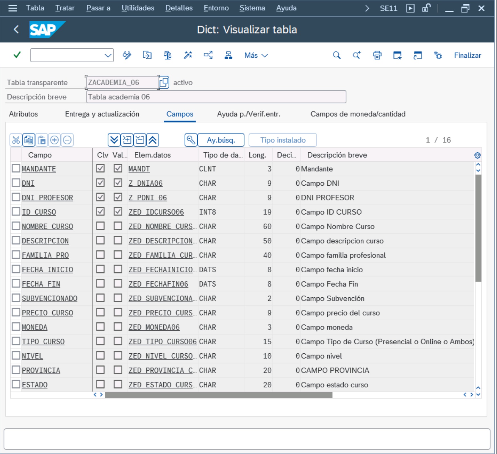Switch to the Atributos tab
Image resolution: width=497 pixels, height=454 pixels.
click(x=23, y=114)
